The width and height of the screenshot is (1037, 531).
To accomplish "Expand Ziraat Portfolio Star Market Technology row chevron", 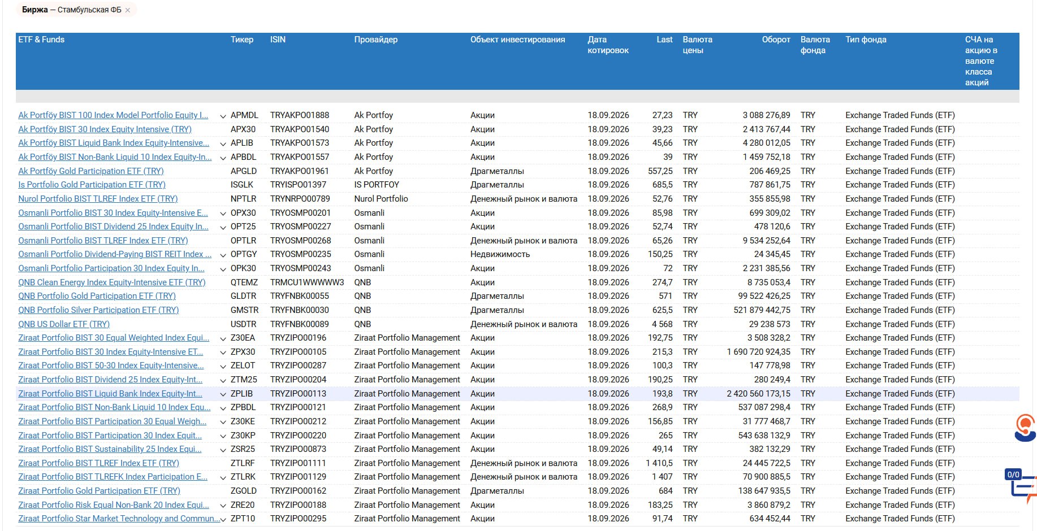I will pos(223,519).
